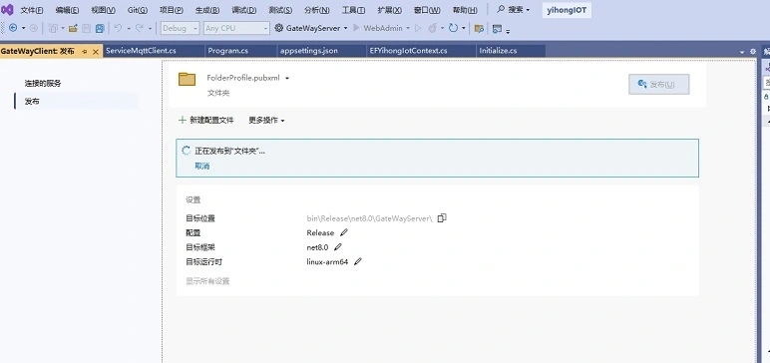Switch to the ServiceMqttClient.cs tab

point(154,51)
